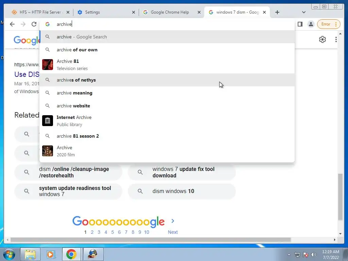Close the HFS HTTP File Server tab
This screenshot has width=348, height=261.
68,12
